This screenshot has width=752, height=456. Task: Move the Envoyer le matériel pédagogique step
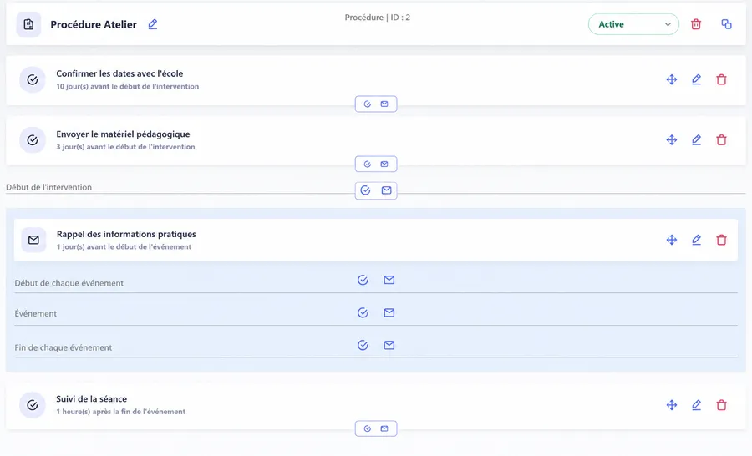tap(672, 140)
